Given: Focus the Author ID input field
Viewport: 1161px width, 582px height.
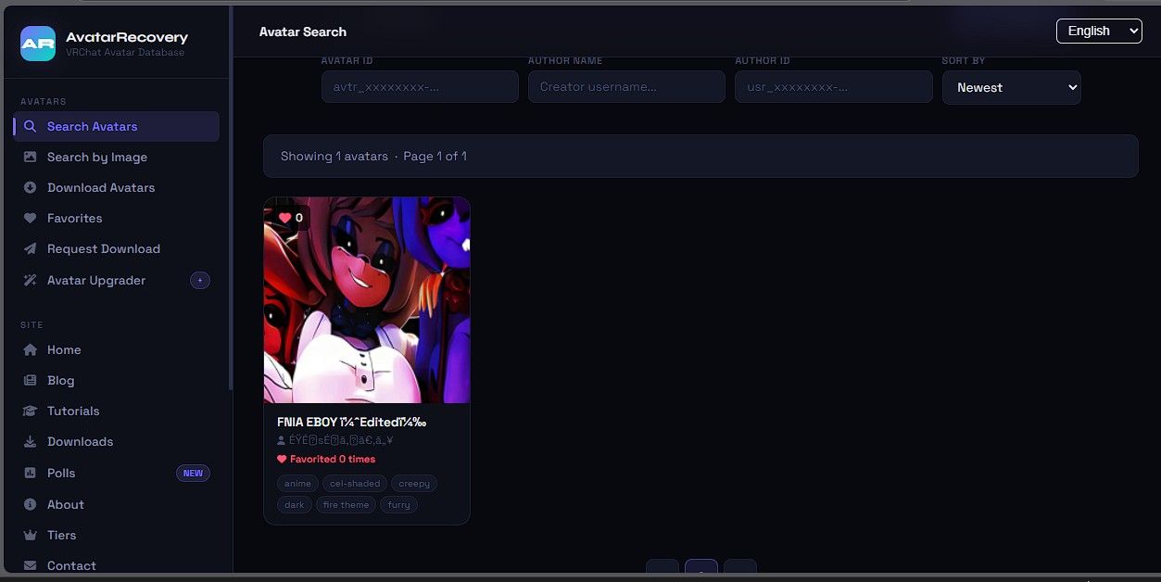Looking at the screenshot, I should [x=833, y=86].
